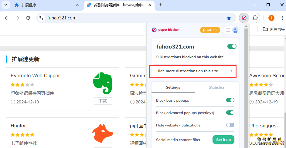This screenshot has width=286, height=148.
Task: Close the 谷歌浏览器插件 tab
Action: pos(150,5)
